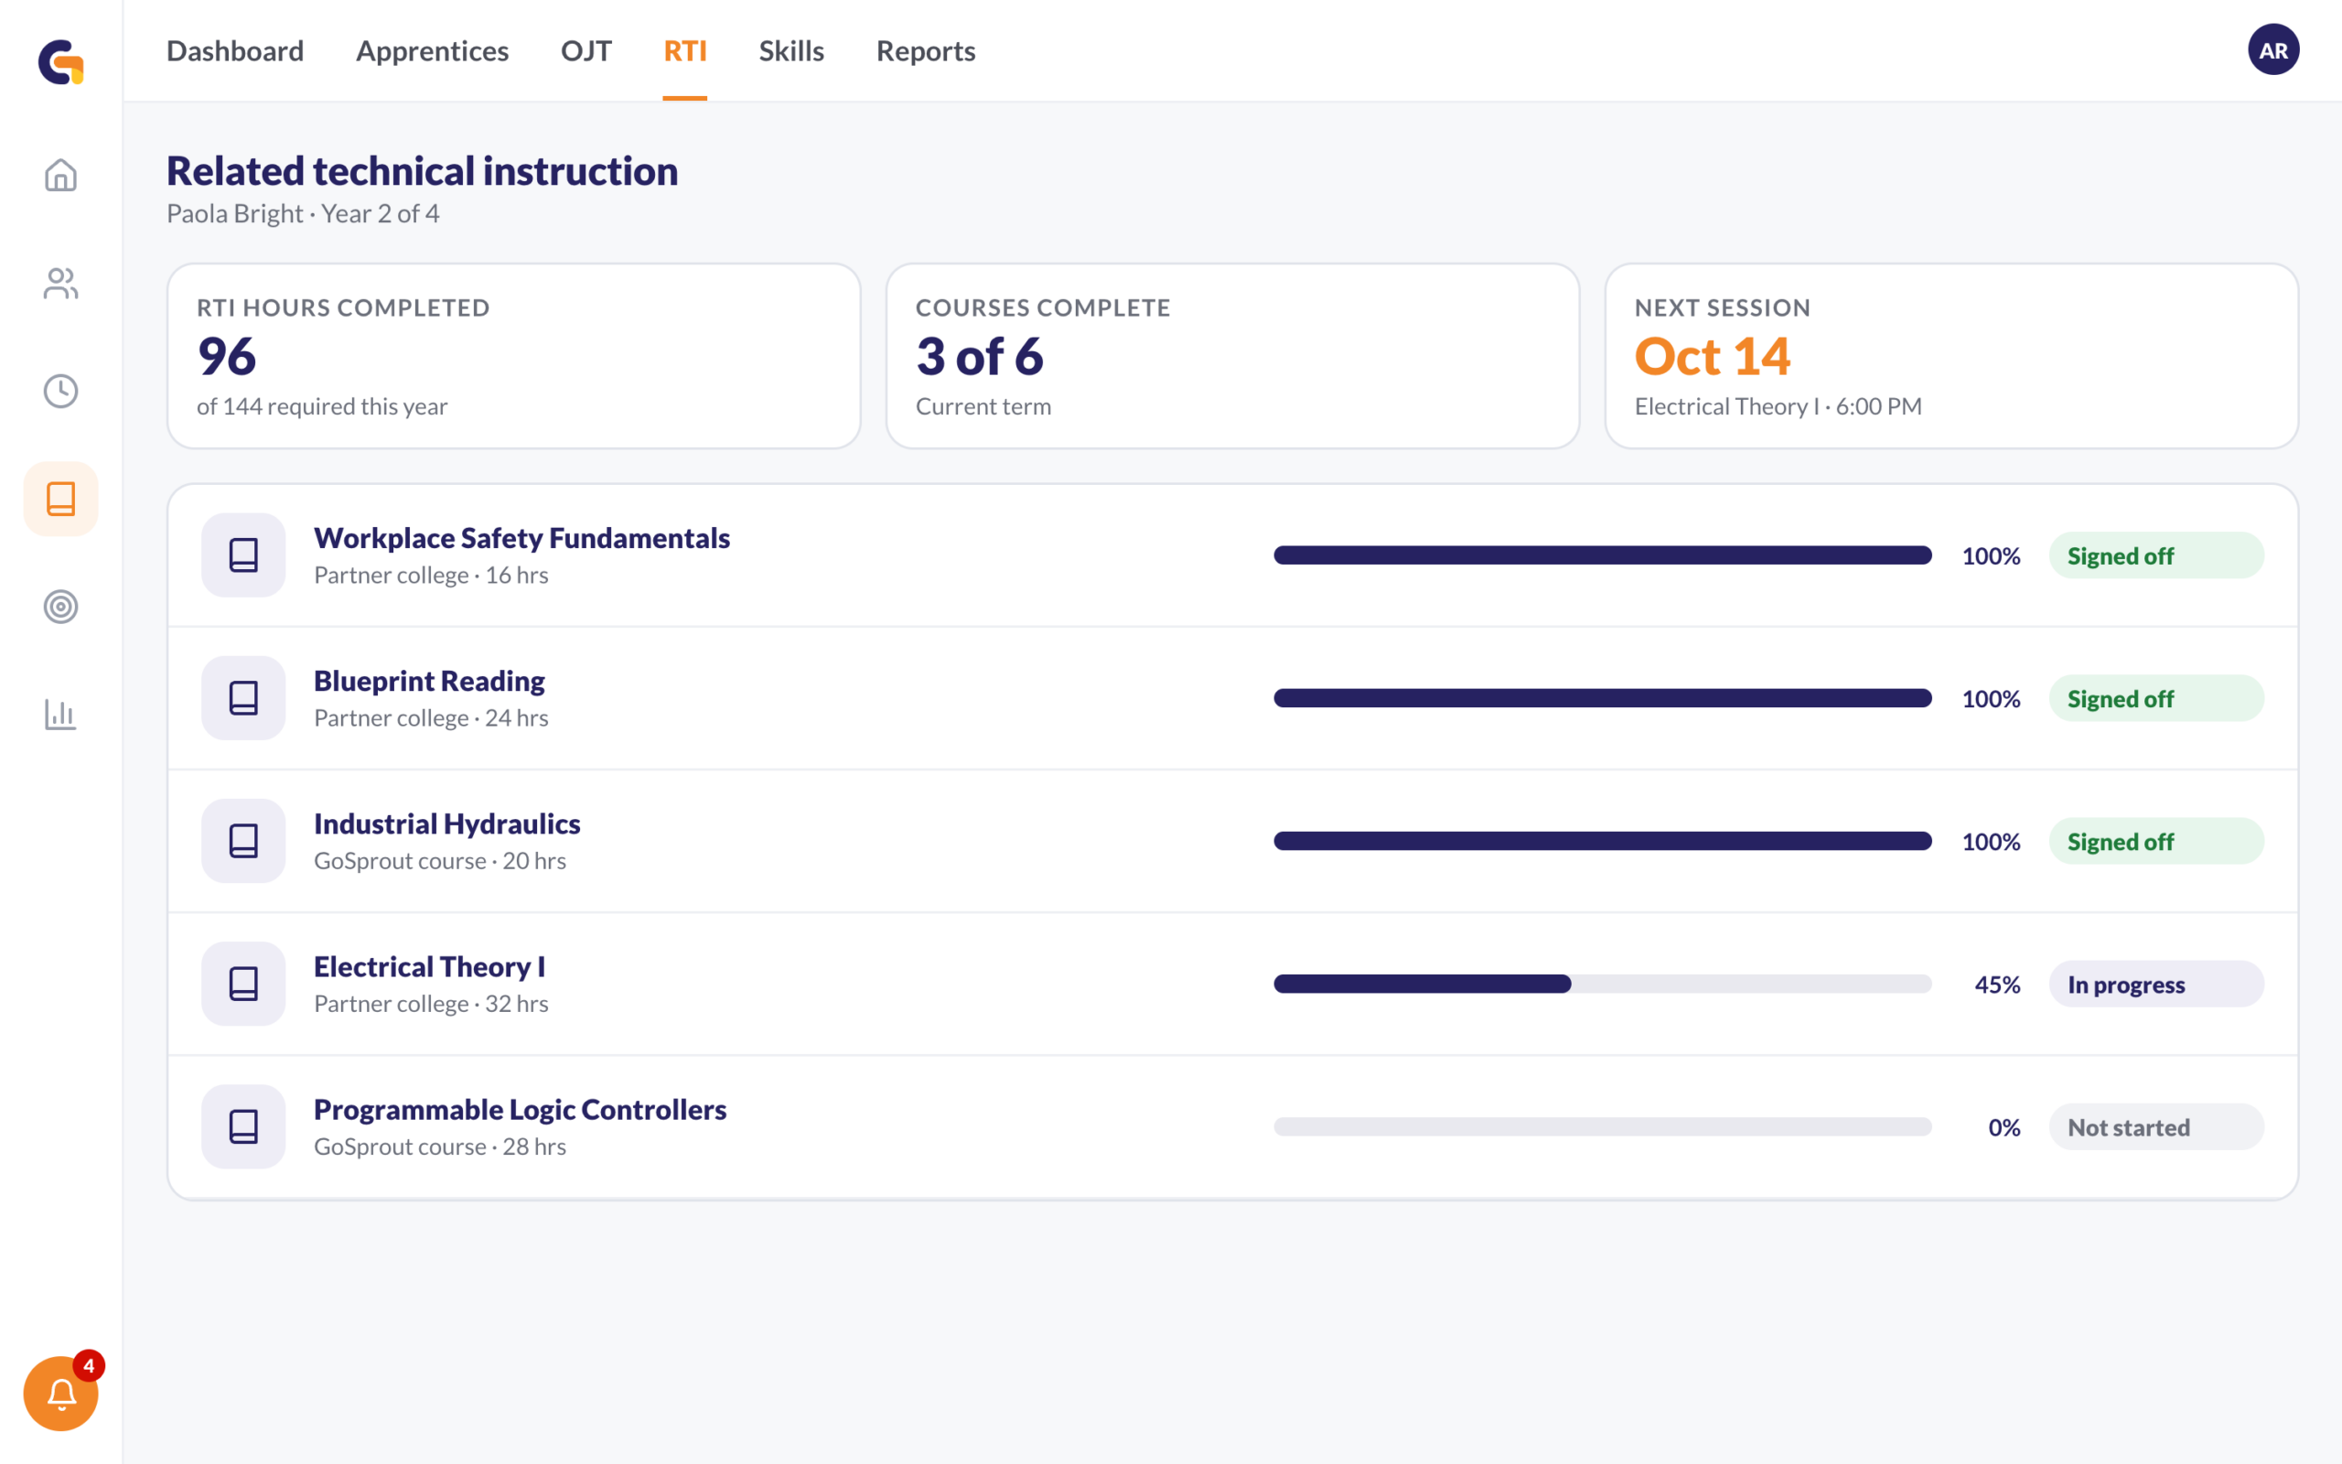Image resolution: width=2342 pixels, height=1464 pixels.
Task: Click Signed off badge for Industrial Hydraulics
Action: tap(2156, 842)
